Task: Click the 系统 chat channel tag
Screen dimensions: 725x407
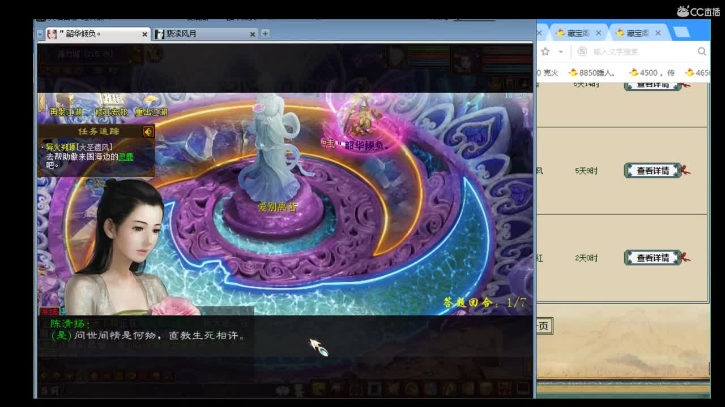Action: [x=49, y=311]
